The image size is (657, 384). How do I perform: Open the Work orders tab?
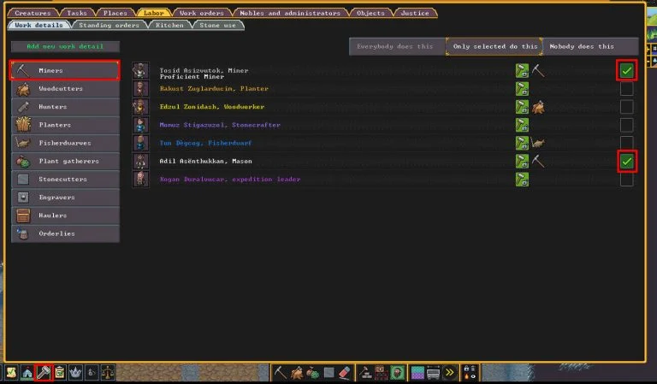(x=202, y=13)
